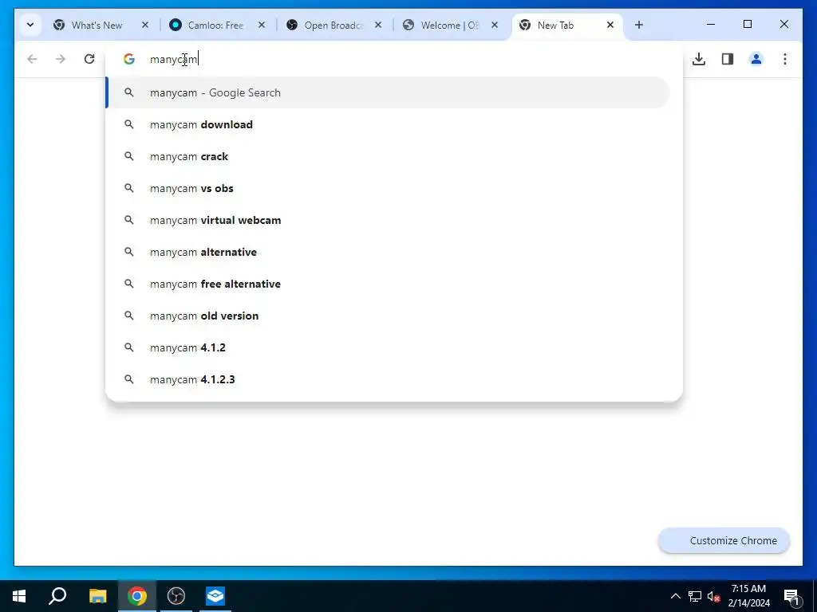The image size is (817, 612).
Task: Switch to the Open Broadcaster tab
Action: pos(332,25)
